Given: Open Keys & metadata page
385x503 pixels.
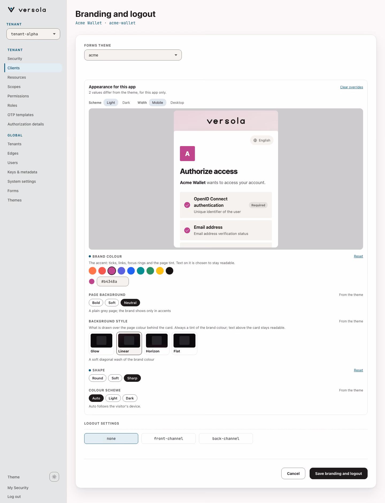Looking at the screenshot, I should pos(33,172).
